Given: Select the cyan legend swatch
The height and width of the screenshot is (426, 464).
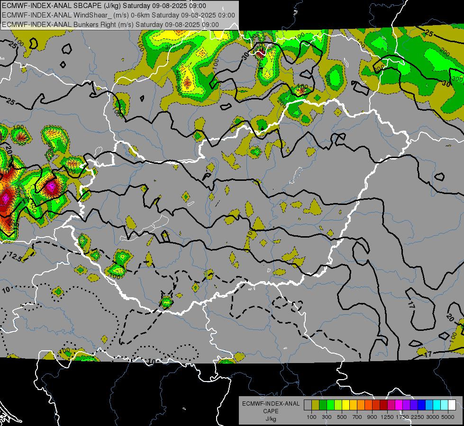Looking at the screenshot, I should [x=437, y=405].
